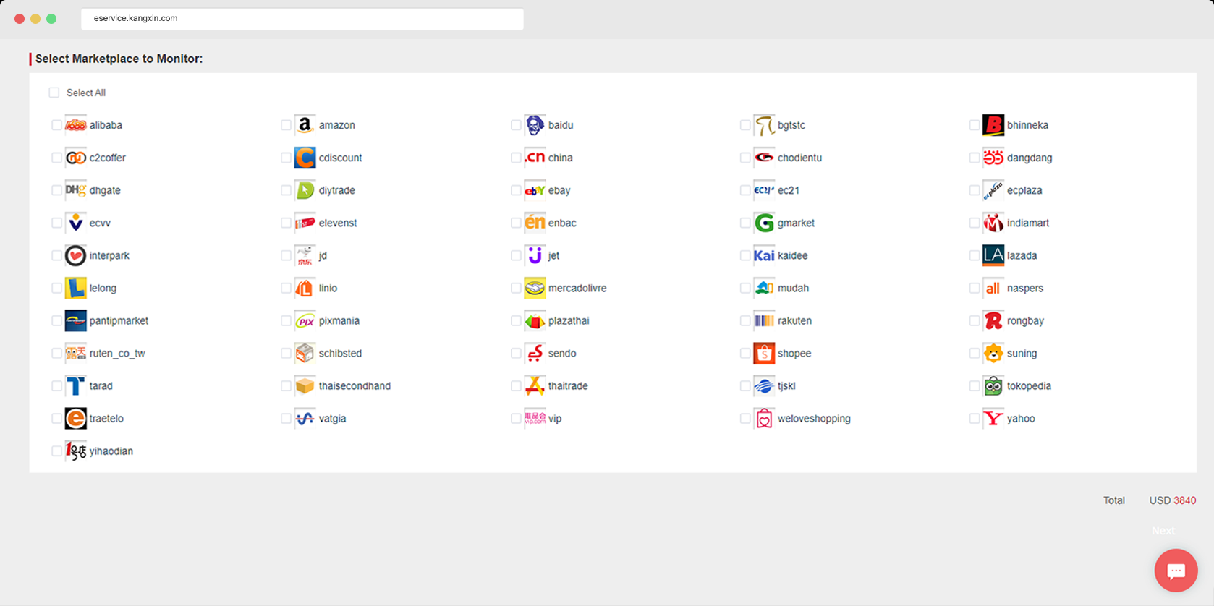Click the Next button
This screenshot has height=606, width=1214.
coord(1163,531)
